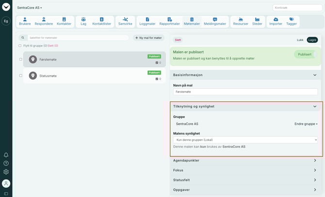Viewport: 325px width, 197px height.
Task: Switch to the Meldingsmaler tab
Action: pos(215,21)
